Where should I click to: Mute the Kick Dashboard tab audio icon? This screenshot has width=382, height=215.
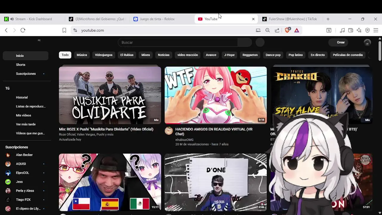click(12, 19)
